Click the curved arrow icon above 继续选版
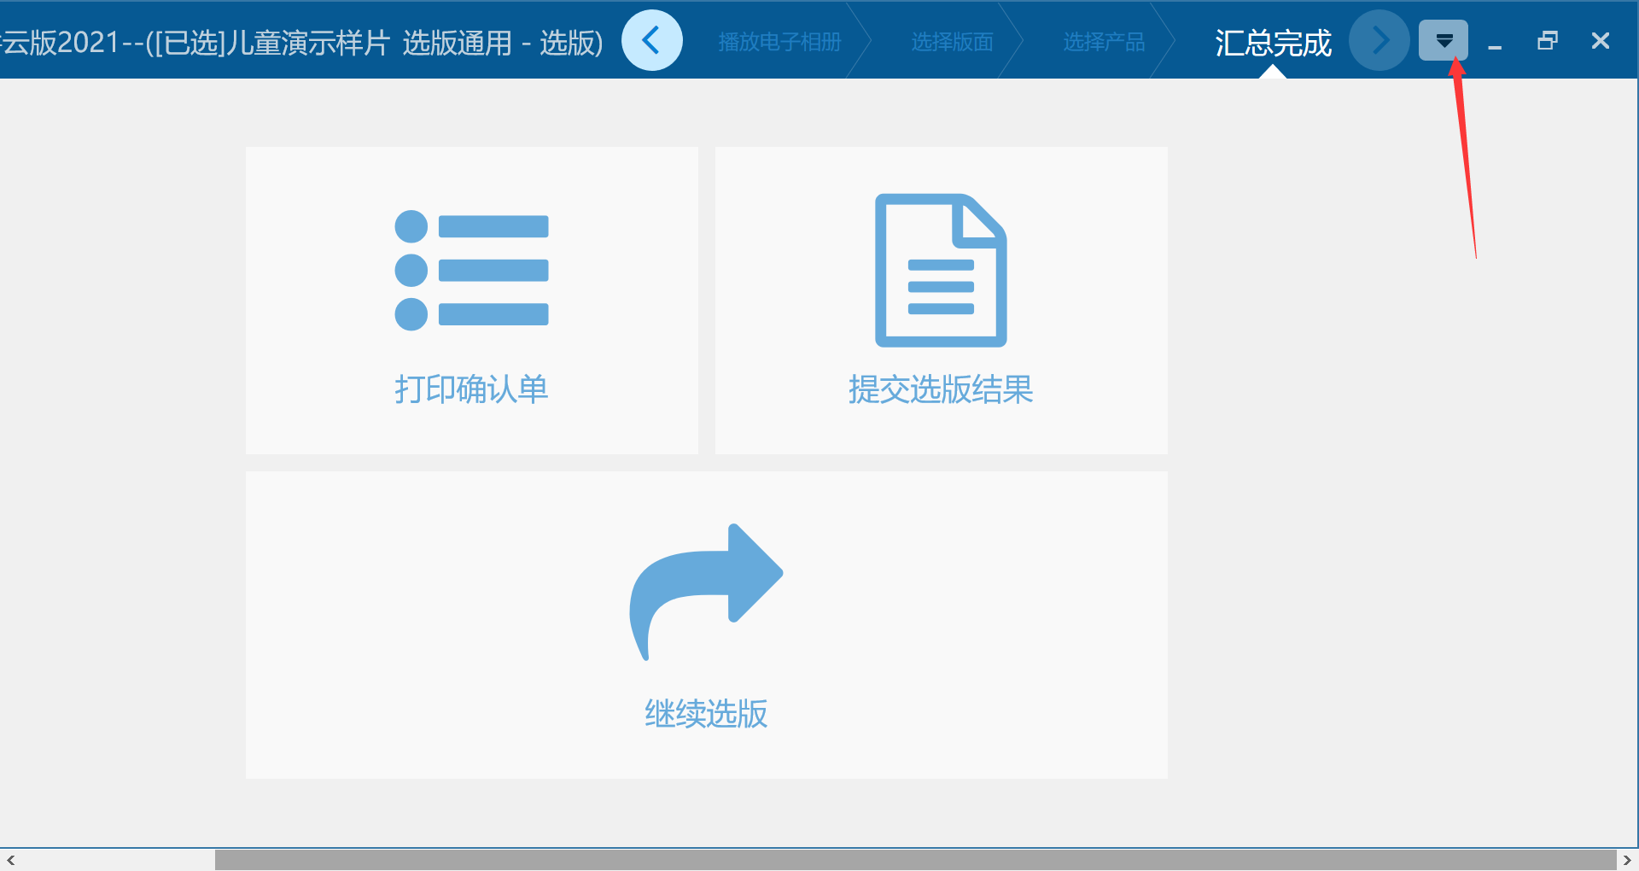 click(x=705, y=592)
